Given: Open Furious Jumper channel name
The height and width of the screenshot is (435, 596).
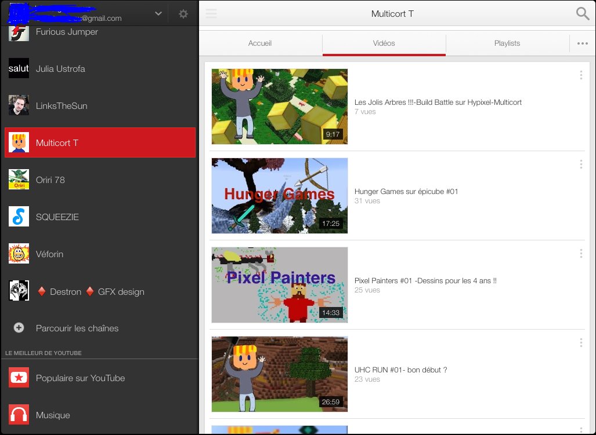Looking at the screenshot, I should click(x=67, y=32).
